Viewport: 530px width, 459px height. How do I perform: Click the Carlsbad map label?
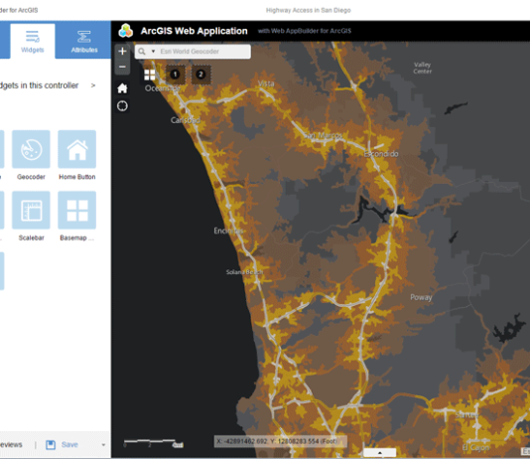186,120
